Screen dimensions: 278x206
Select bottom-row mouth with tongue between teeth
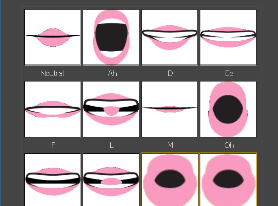tap(111, 179)
